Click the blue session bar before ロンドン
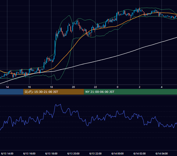 tap(12, 92)
